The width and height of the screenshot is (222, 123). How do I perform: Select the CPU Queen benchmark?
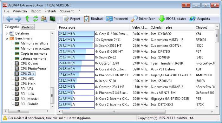[x=29, y=64]
